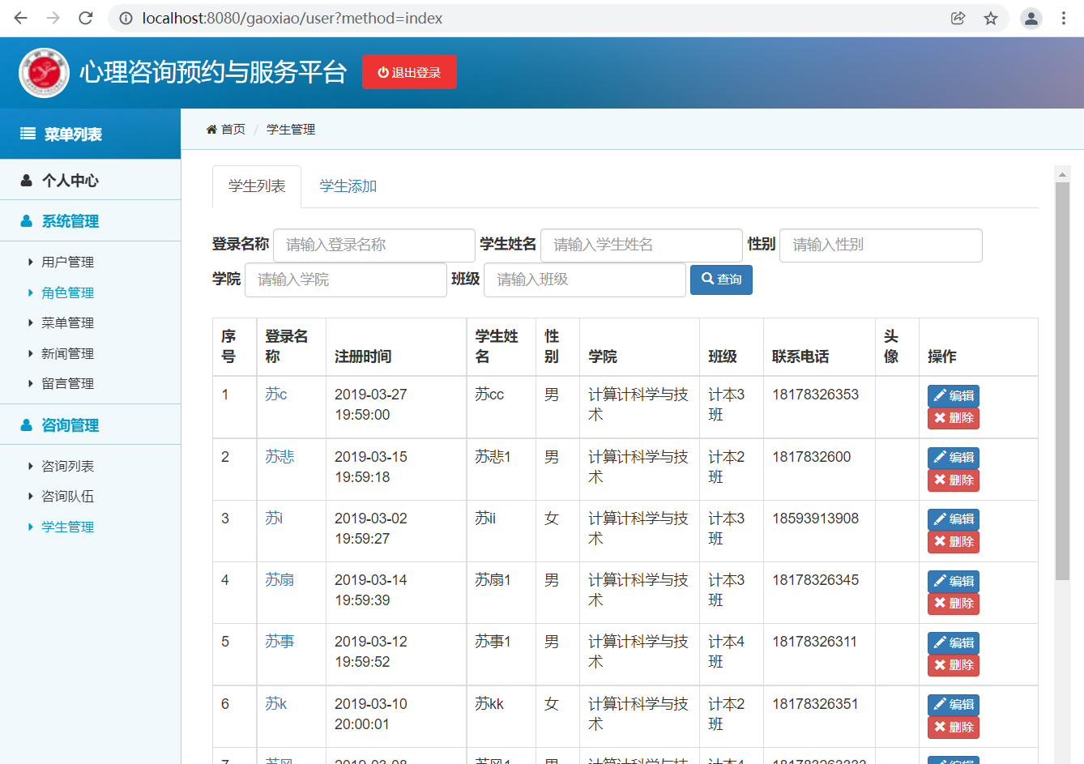Switch to the 学生添加 tab

click(x=348, y=186)
